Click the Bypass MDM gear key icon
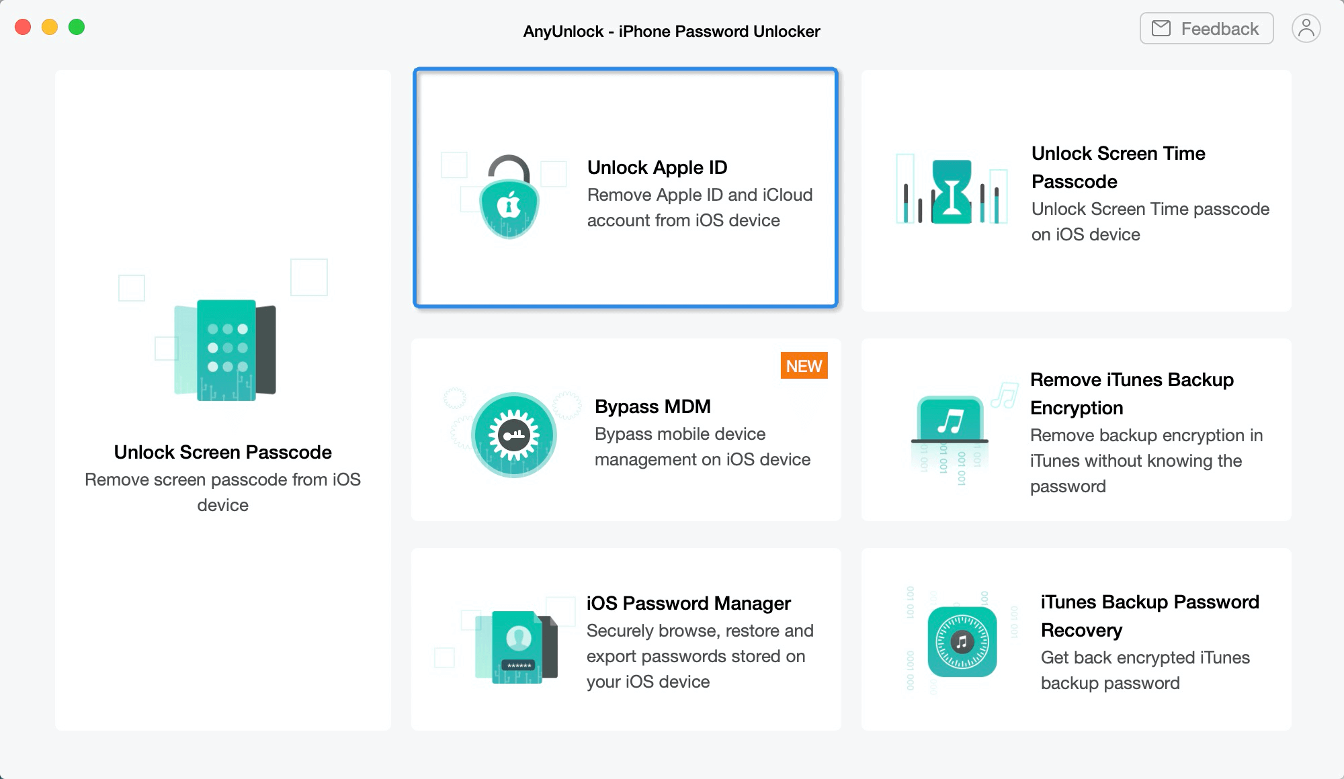The width and height of the screenshot is (1344, 779). coord(514,435)
